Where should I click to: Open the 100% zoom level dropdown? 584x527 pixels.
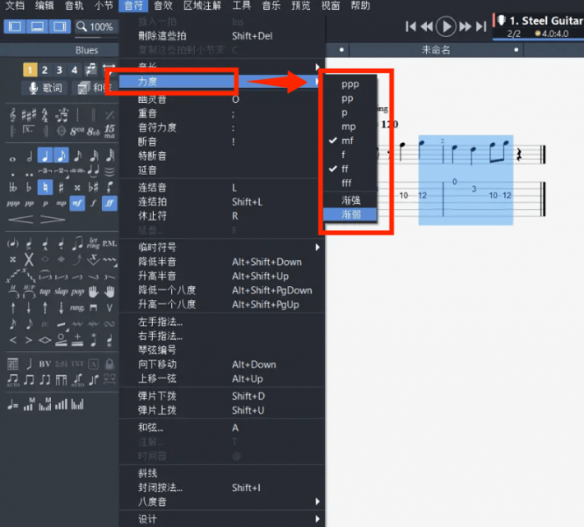tap(97, 27)
